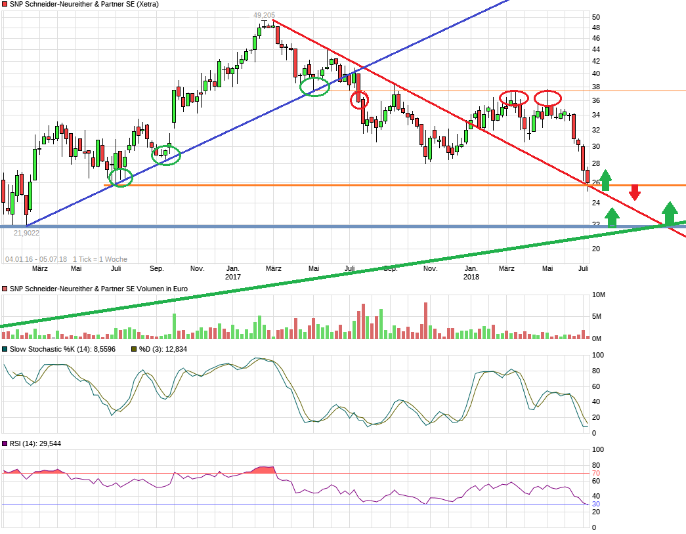Click the 38 label on price axis
The height and width of the screenshot is (534, 686).
coord(596,87)
